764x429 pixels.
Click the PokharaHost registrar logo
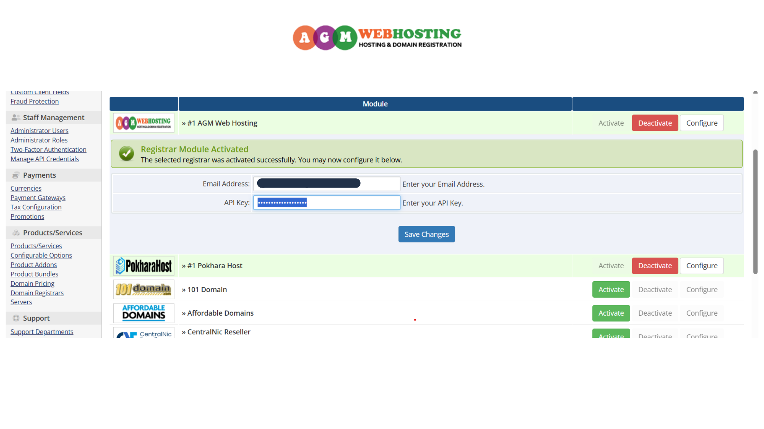[x=144, y=266]
